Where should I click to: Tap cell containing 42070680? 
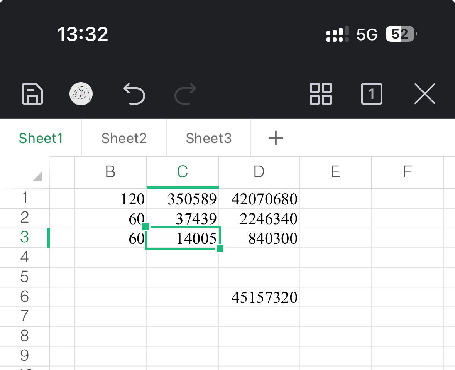(x=259, y=198)
